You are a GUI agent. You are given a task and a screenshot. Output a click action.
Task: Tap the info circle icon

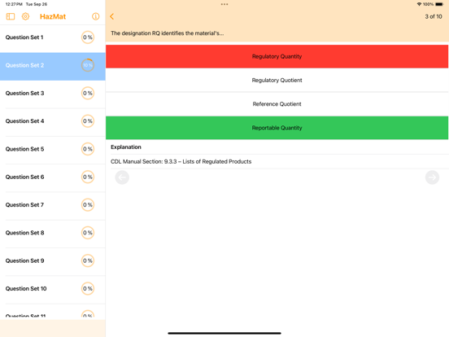[96, 16]
